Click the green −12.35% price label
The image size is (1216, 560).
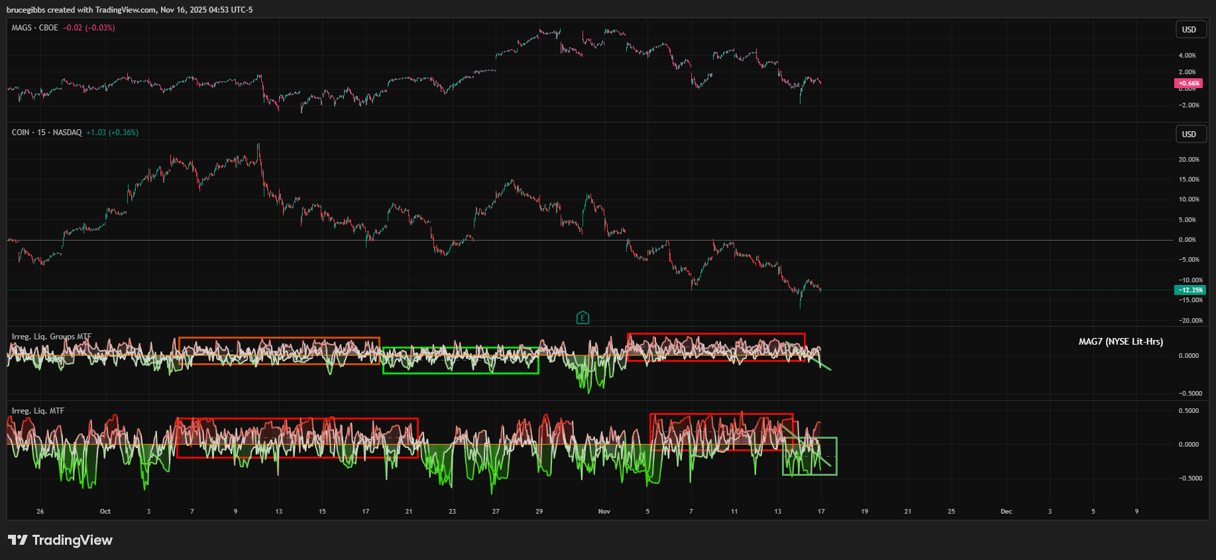(x=1189, y=290)
